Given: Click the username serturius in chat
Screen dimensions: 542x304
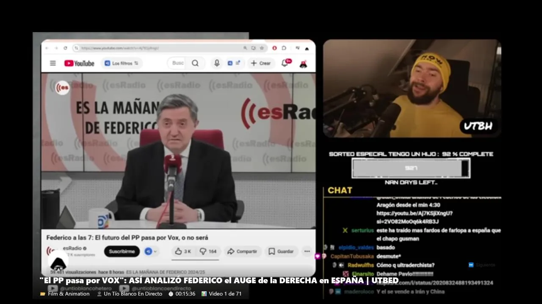Looking at the screenshot, I should [362, 231].
